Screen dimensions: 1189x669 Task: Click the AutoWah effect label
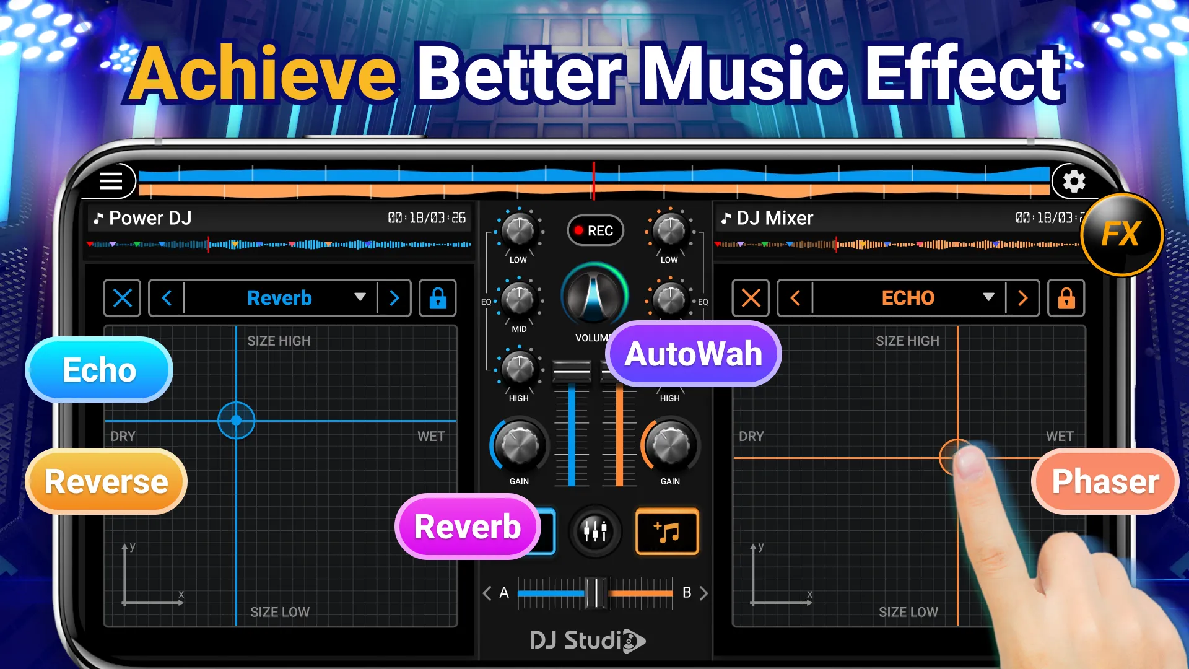tap(694, 354)
